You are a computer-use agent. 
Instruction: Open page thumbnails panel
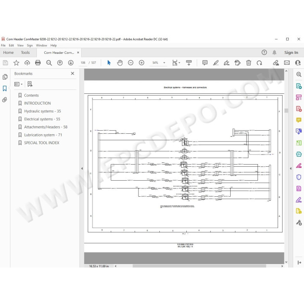[5, 77]
